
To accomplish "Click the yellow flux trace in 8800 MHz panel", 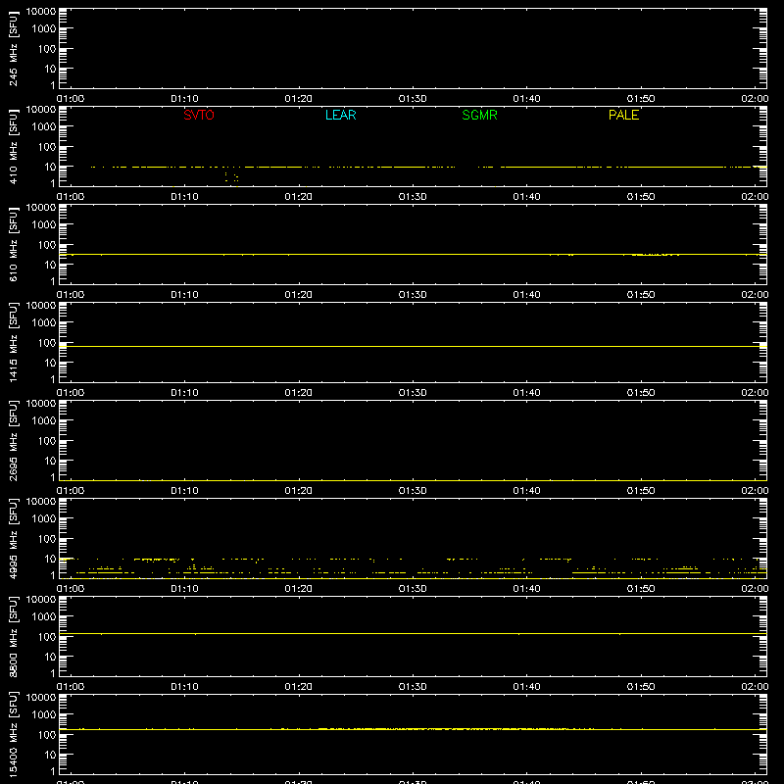I will tap(413, 633).
